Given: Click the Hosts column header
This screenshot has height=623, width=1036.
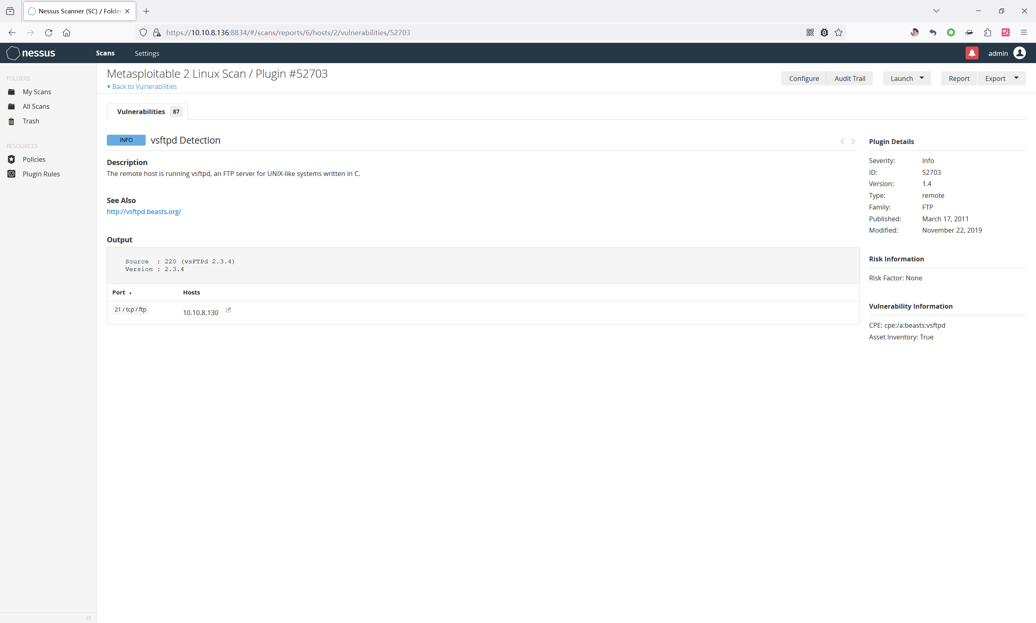Looking at the screenshot, I should coord(191,292).
